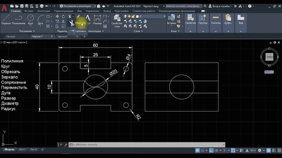The image size is (282, 158).
Task: Toggle layer on/off light bulb
Action: 125,16
